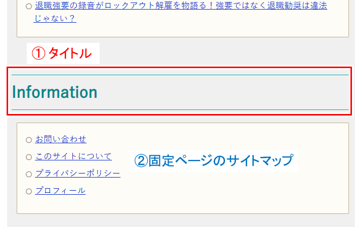Click the red タイトル annotation text

(x=70, y=53)
